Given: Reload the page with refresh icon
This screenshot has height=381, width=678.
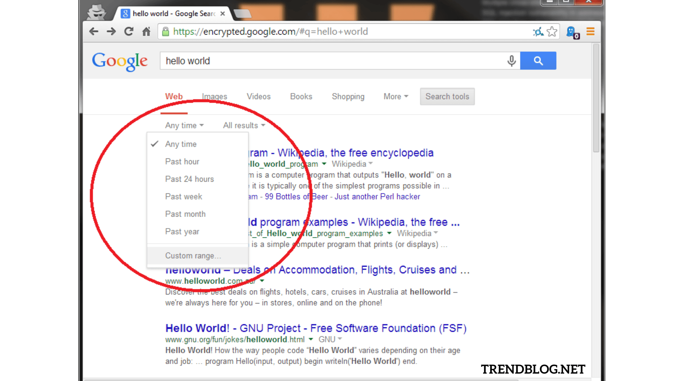Looking at the screenshot, I should click(129, 31).
